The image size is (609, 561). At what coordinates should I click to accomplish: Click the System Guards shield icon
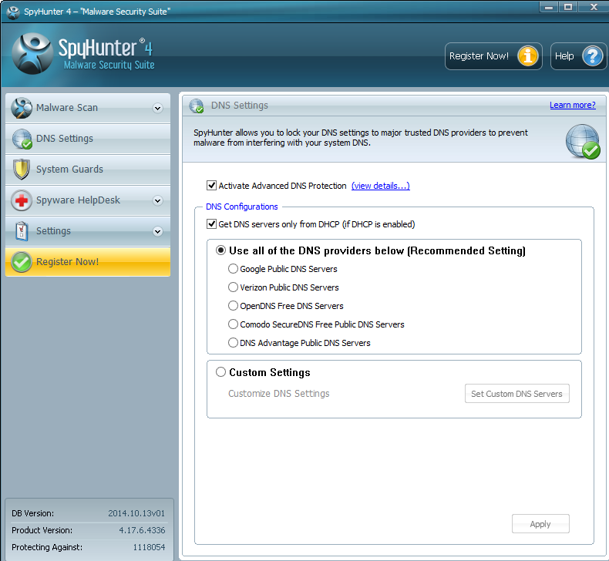(x=22, y=170)
